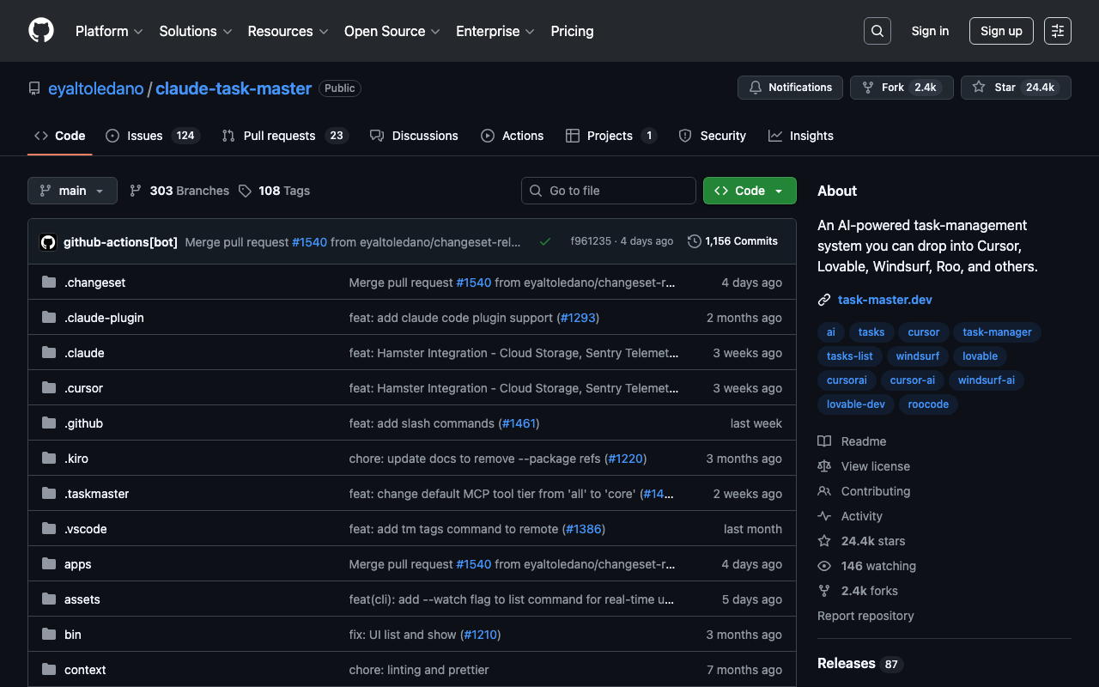
Task: Open the task-master.dev website link
Action: coord(884,300)
